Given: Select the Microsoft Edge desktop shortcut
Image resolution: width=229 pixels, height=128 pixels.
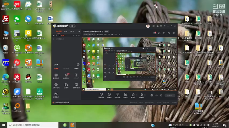Looking at the screenshot, I should click(x=5, y=79).
